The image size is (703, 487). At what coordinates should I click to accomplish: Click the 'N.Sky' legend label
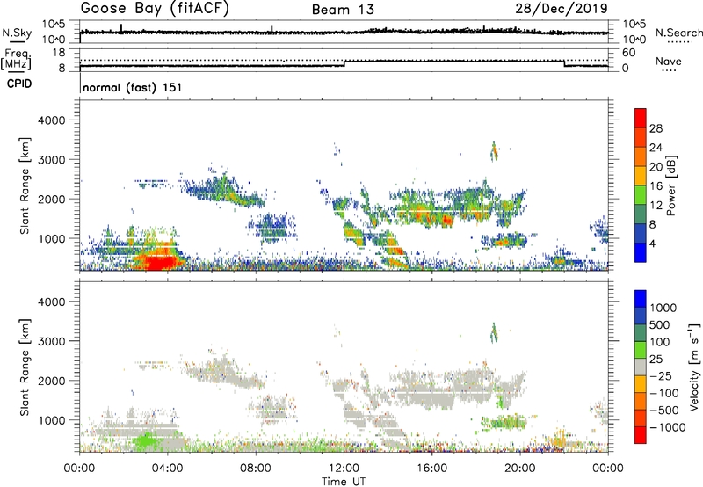coord(17,33)
